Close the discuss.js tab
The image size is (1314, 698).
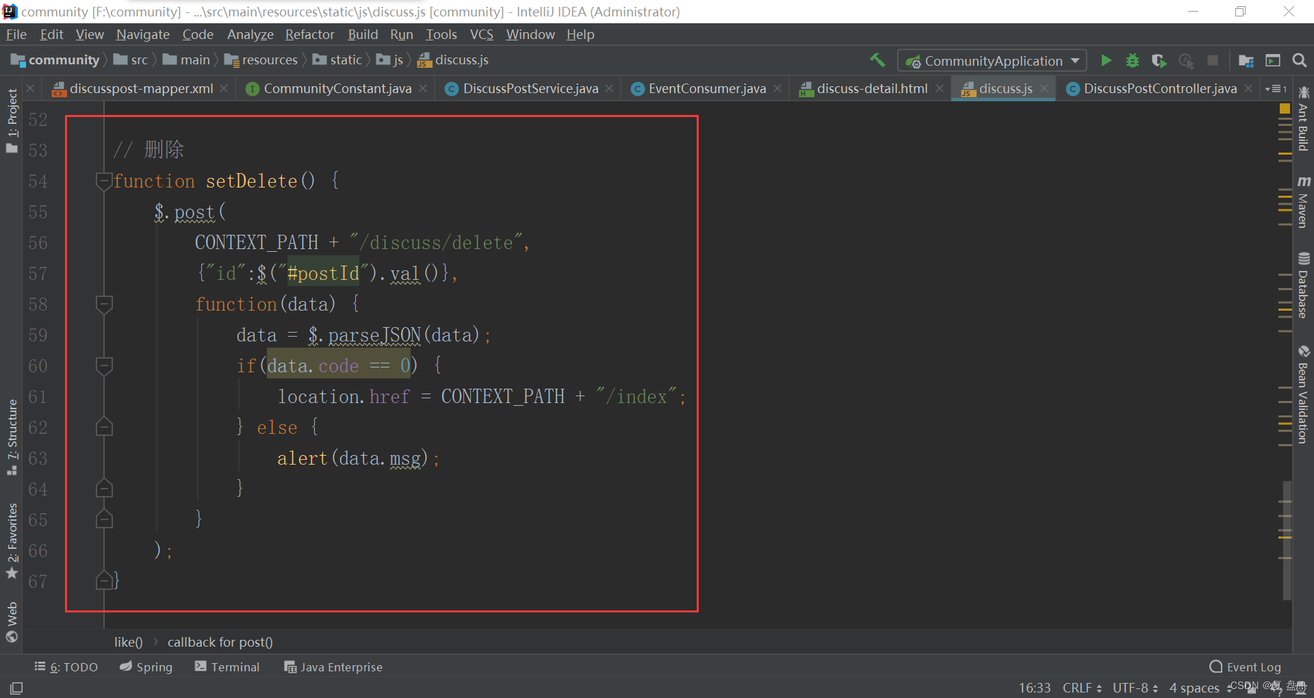(x=1044, y=88)
